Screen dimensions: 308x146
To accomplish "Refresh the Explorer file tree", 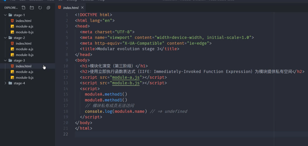I will click(40, 8).
